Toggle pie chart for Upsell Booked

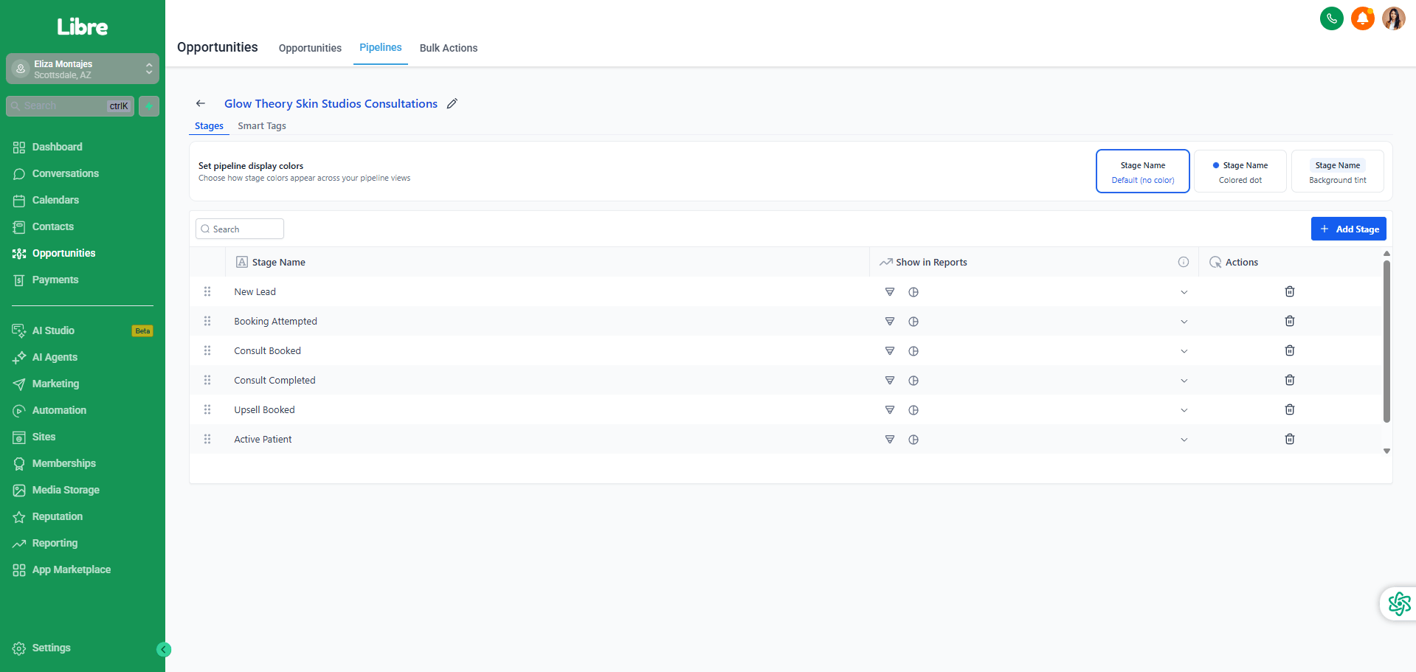pyautogui.click(x=914, y=410)
